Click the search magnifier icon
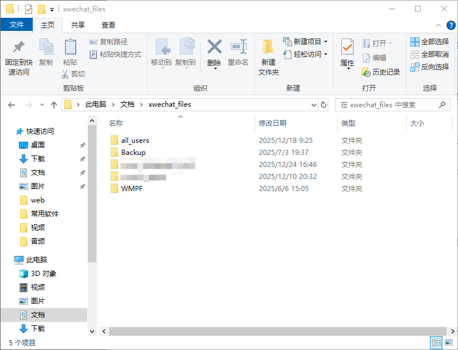Screen dimensions: 458x350 point(442,105)
